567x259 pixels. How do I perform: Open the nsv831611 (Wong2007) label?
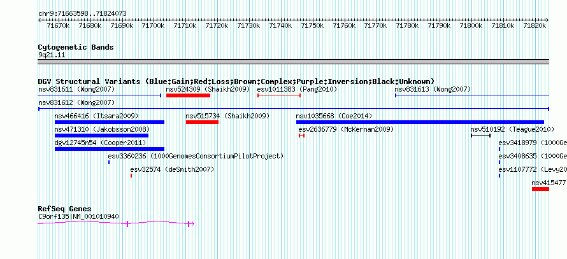coord(76,89)
